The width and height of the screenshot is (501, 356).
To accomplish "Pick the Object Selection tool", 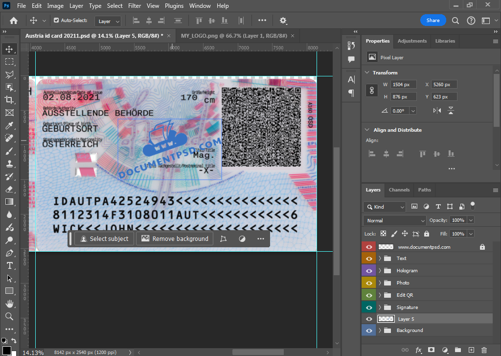I will 9,87.
